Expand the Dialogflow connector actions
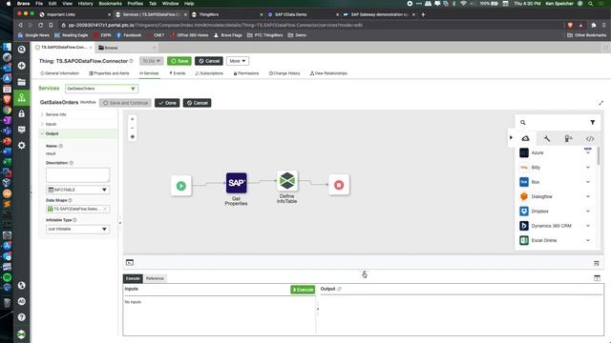 (588, 196)
